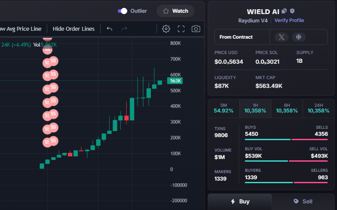Select the 1H timeframe tab

pyautogui.click(x=255, y=109)
